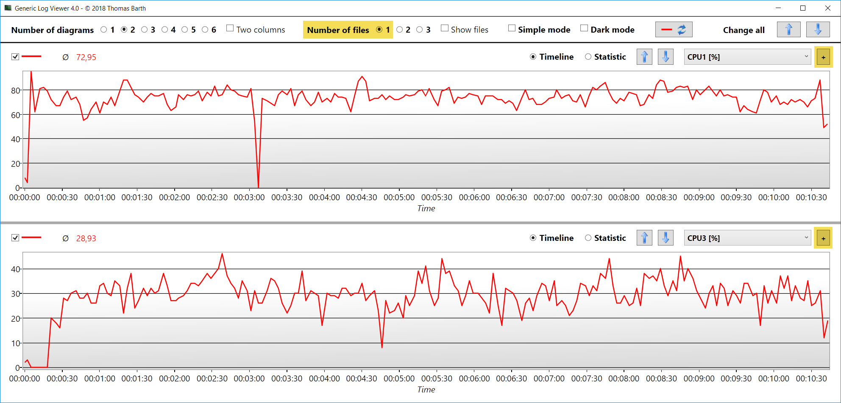Select Timeline view for CPU3 diagram

pos(533,238)
